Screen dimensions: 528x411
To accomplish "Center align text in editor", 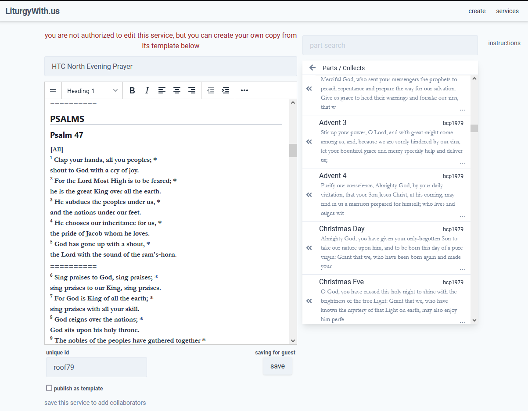I will (177, 90).
